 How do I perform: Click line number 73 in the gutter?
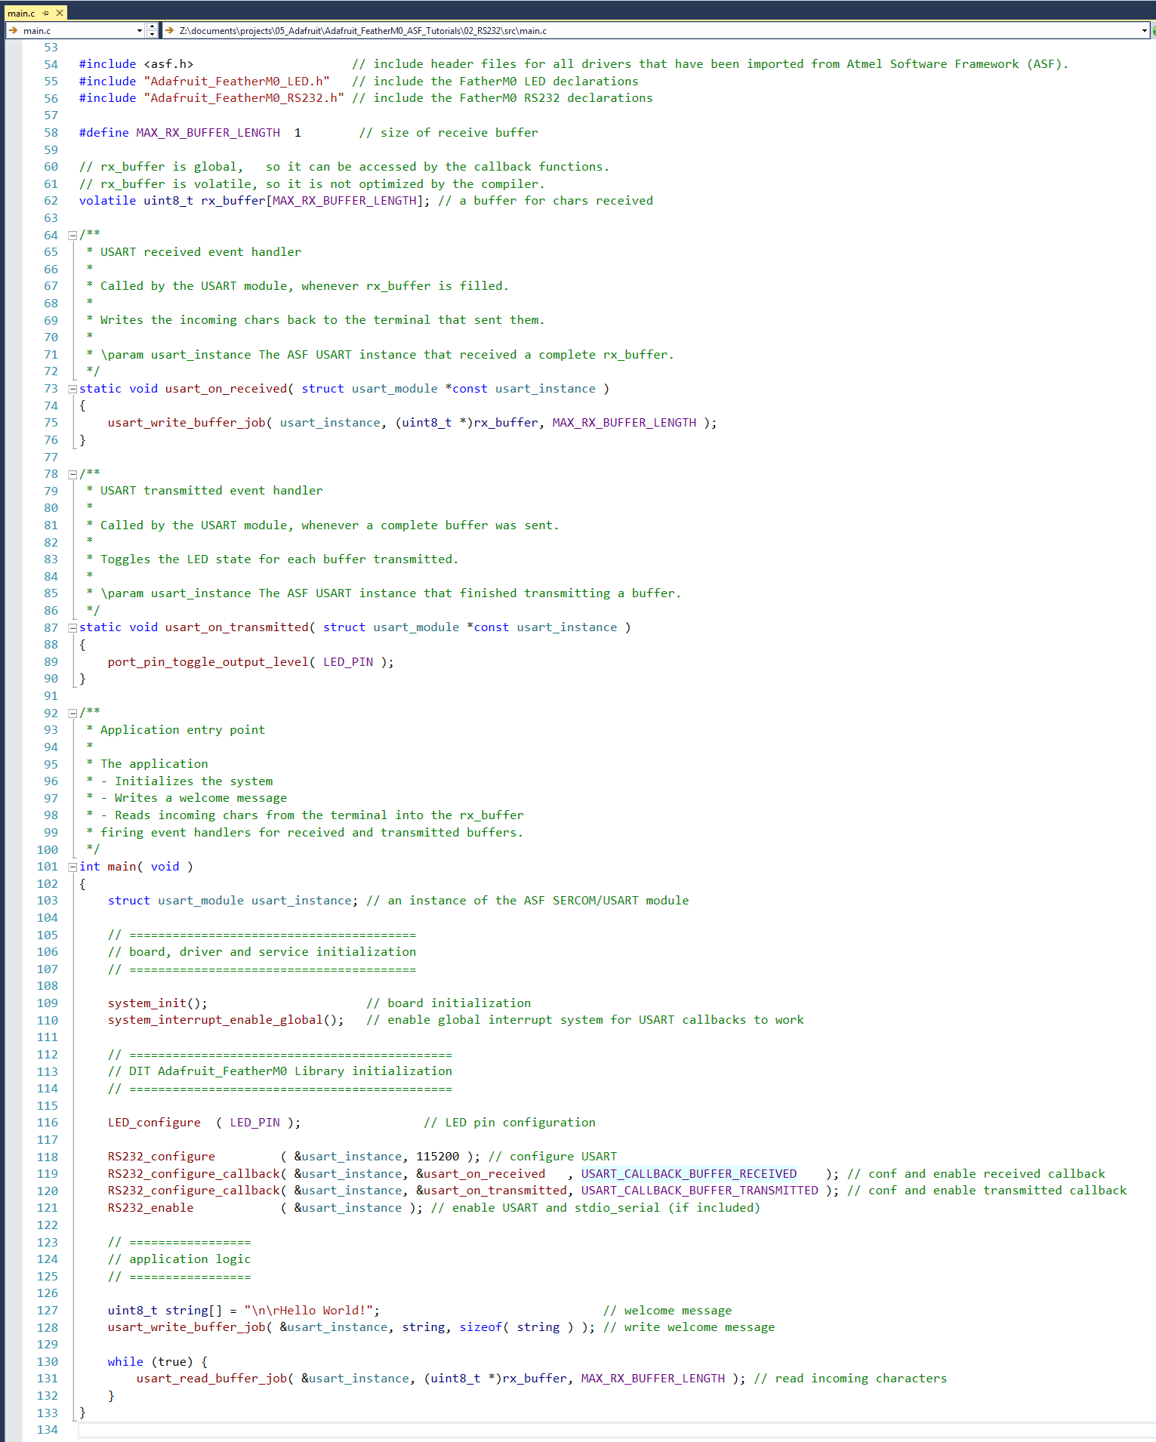(51, 389)
